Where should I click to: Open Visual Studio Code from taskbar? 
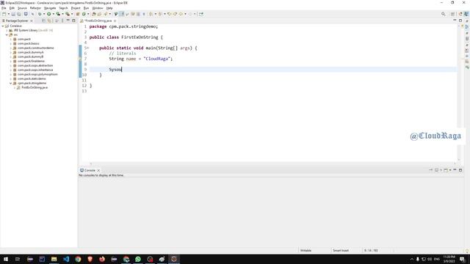tap(66, 259)
